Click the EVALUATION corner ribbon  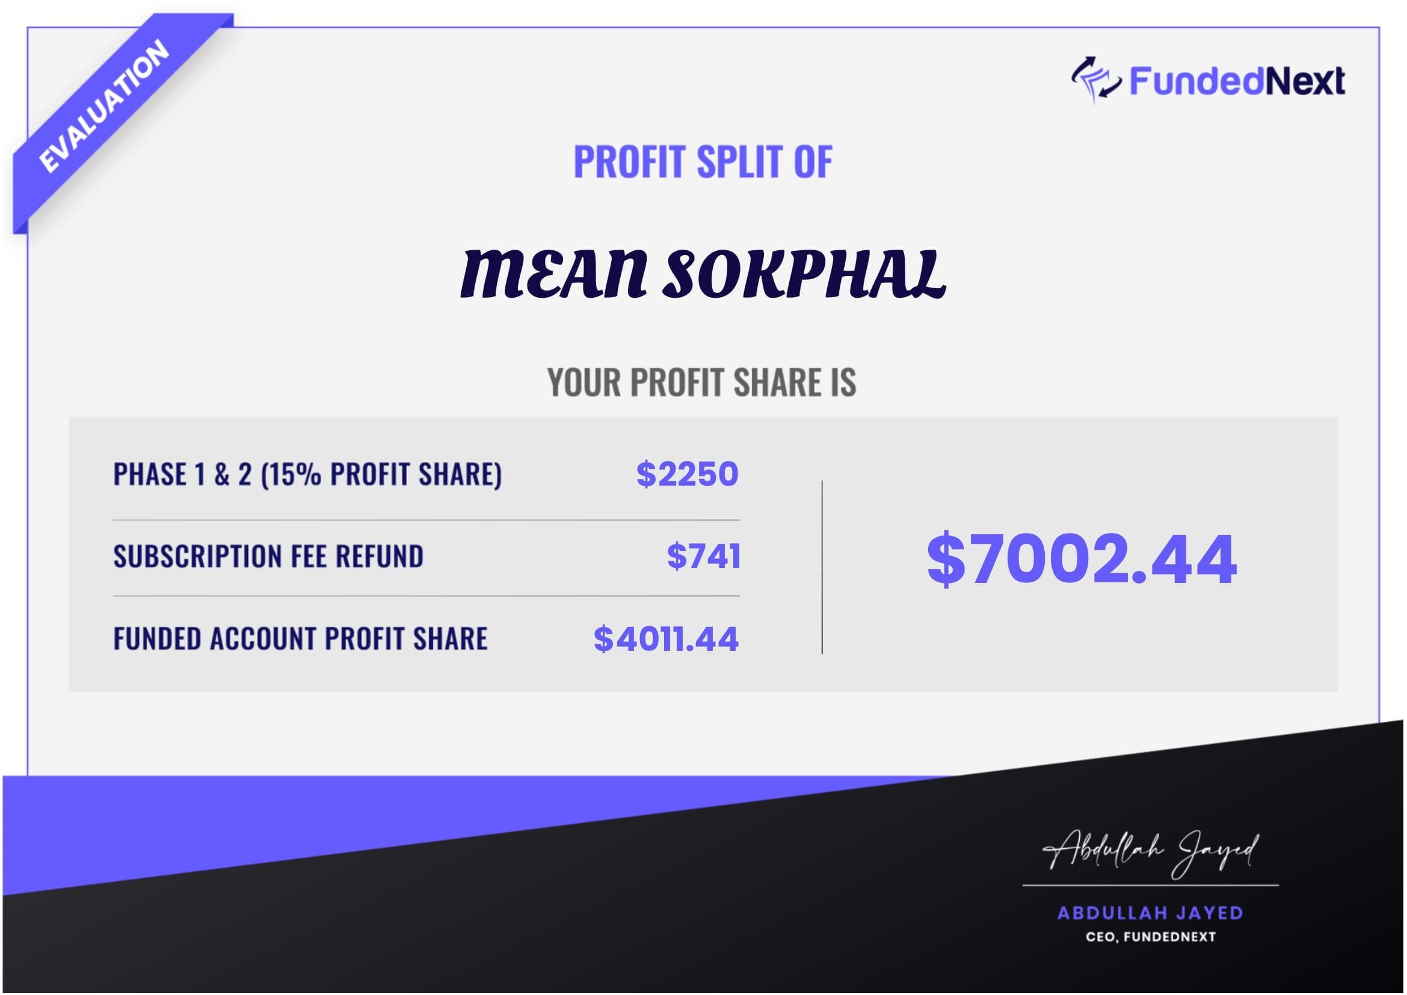pos(104,106)
